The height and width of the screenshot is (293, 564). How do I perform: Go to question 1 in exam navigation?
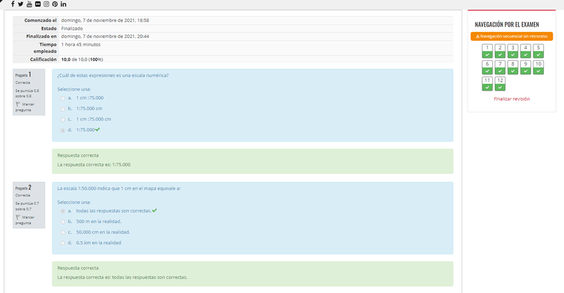[x=487, y=51]
